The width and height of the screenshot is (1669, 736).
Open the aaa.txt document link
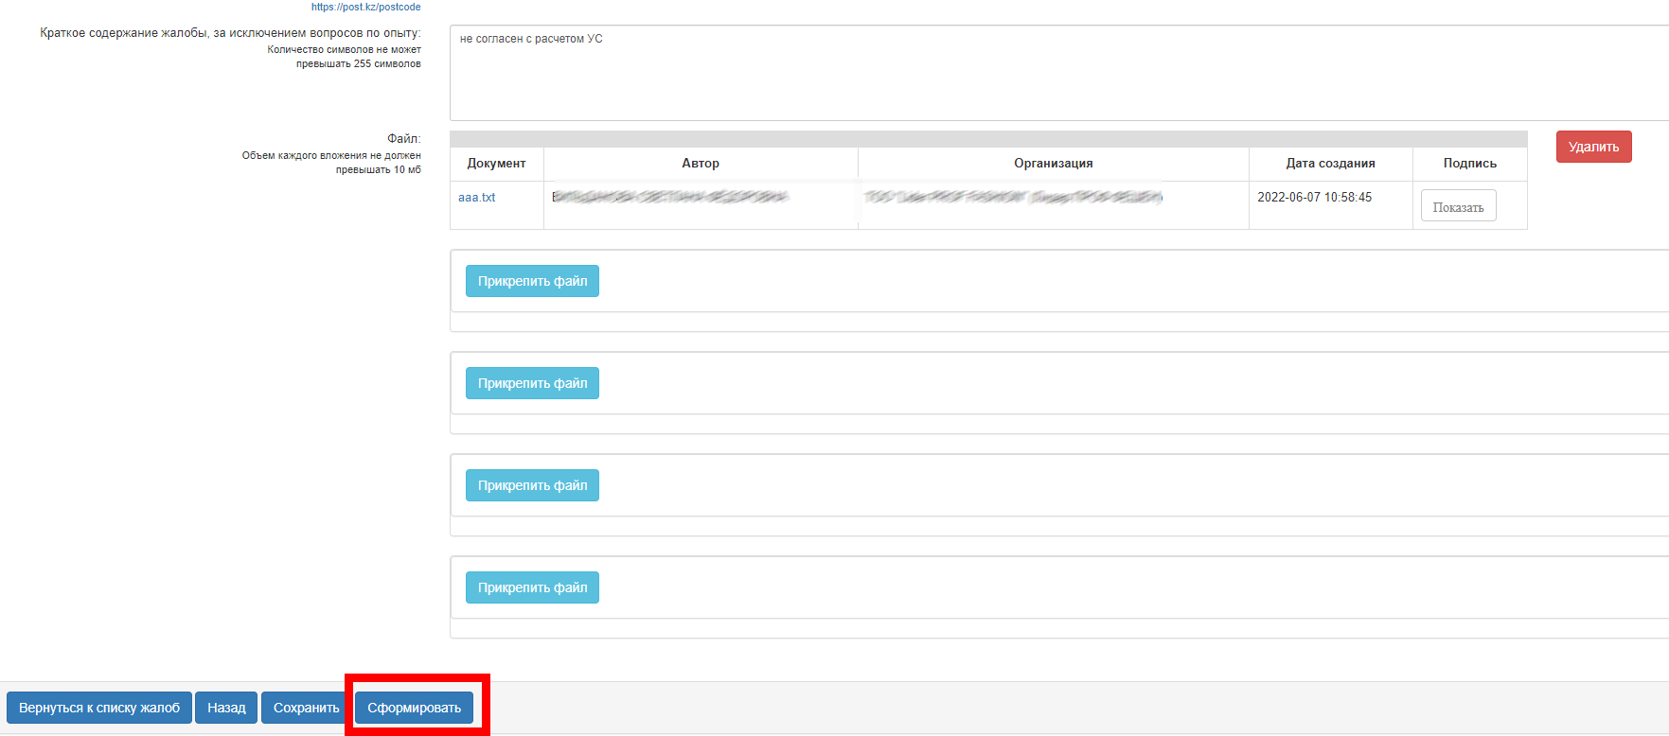(x=476, y=198)
